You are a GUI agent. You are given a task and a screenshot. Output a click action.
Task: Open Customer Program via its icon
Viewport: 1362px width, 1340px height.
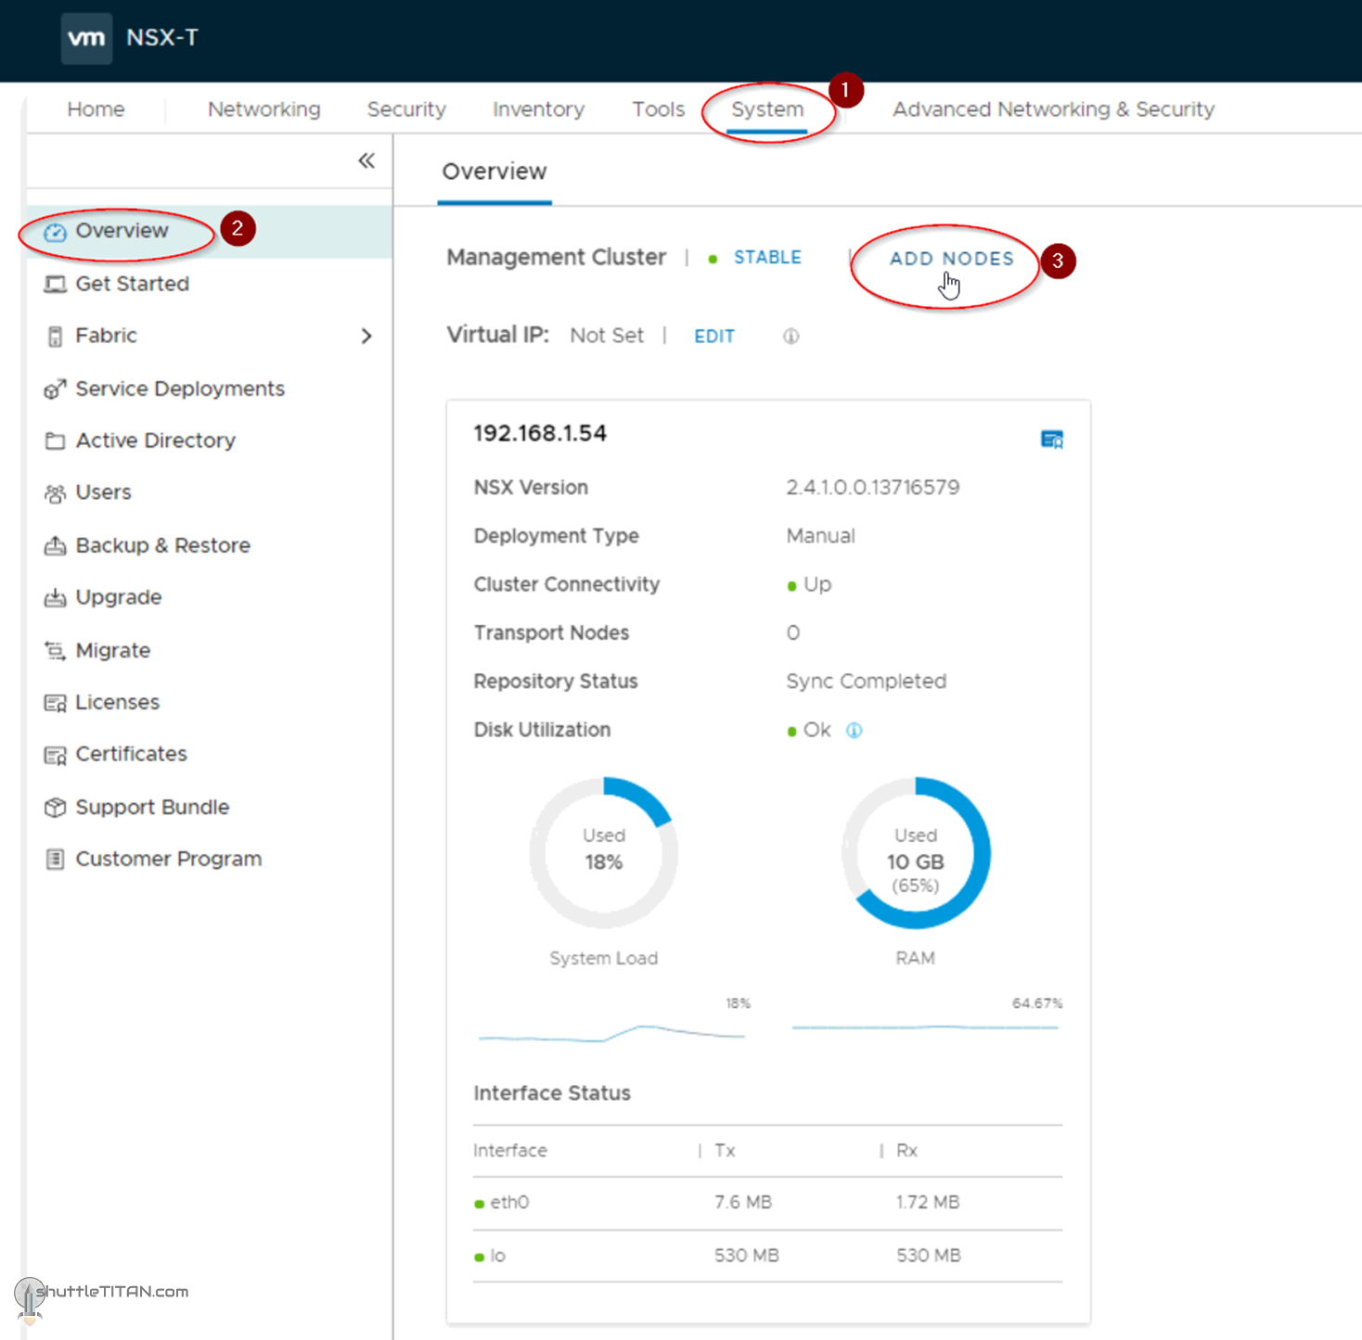(x=56, y=859)
